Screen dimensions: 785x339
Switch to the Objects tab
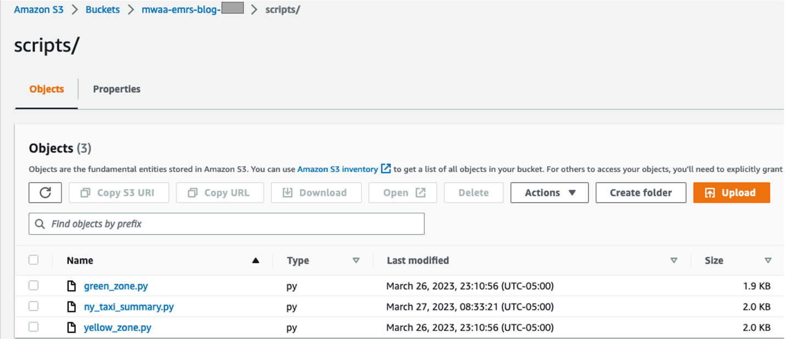click(x=47, y=89)
